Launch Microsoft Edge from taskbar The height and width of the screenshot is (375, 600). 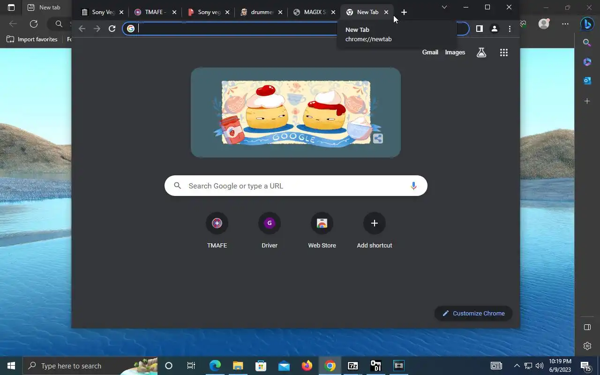coord(215,366)
